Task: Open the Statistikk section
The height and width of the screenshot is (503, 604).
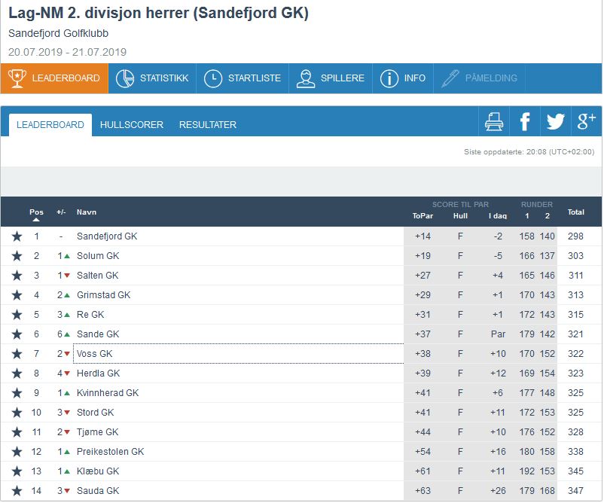Action: click(153, 78)
